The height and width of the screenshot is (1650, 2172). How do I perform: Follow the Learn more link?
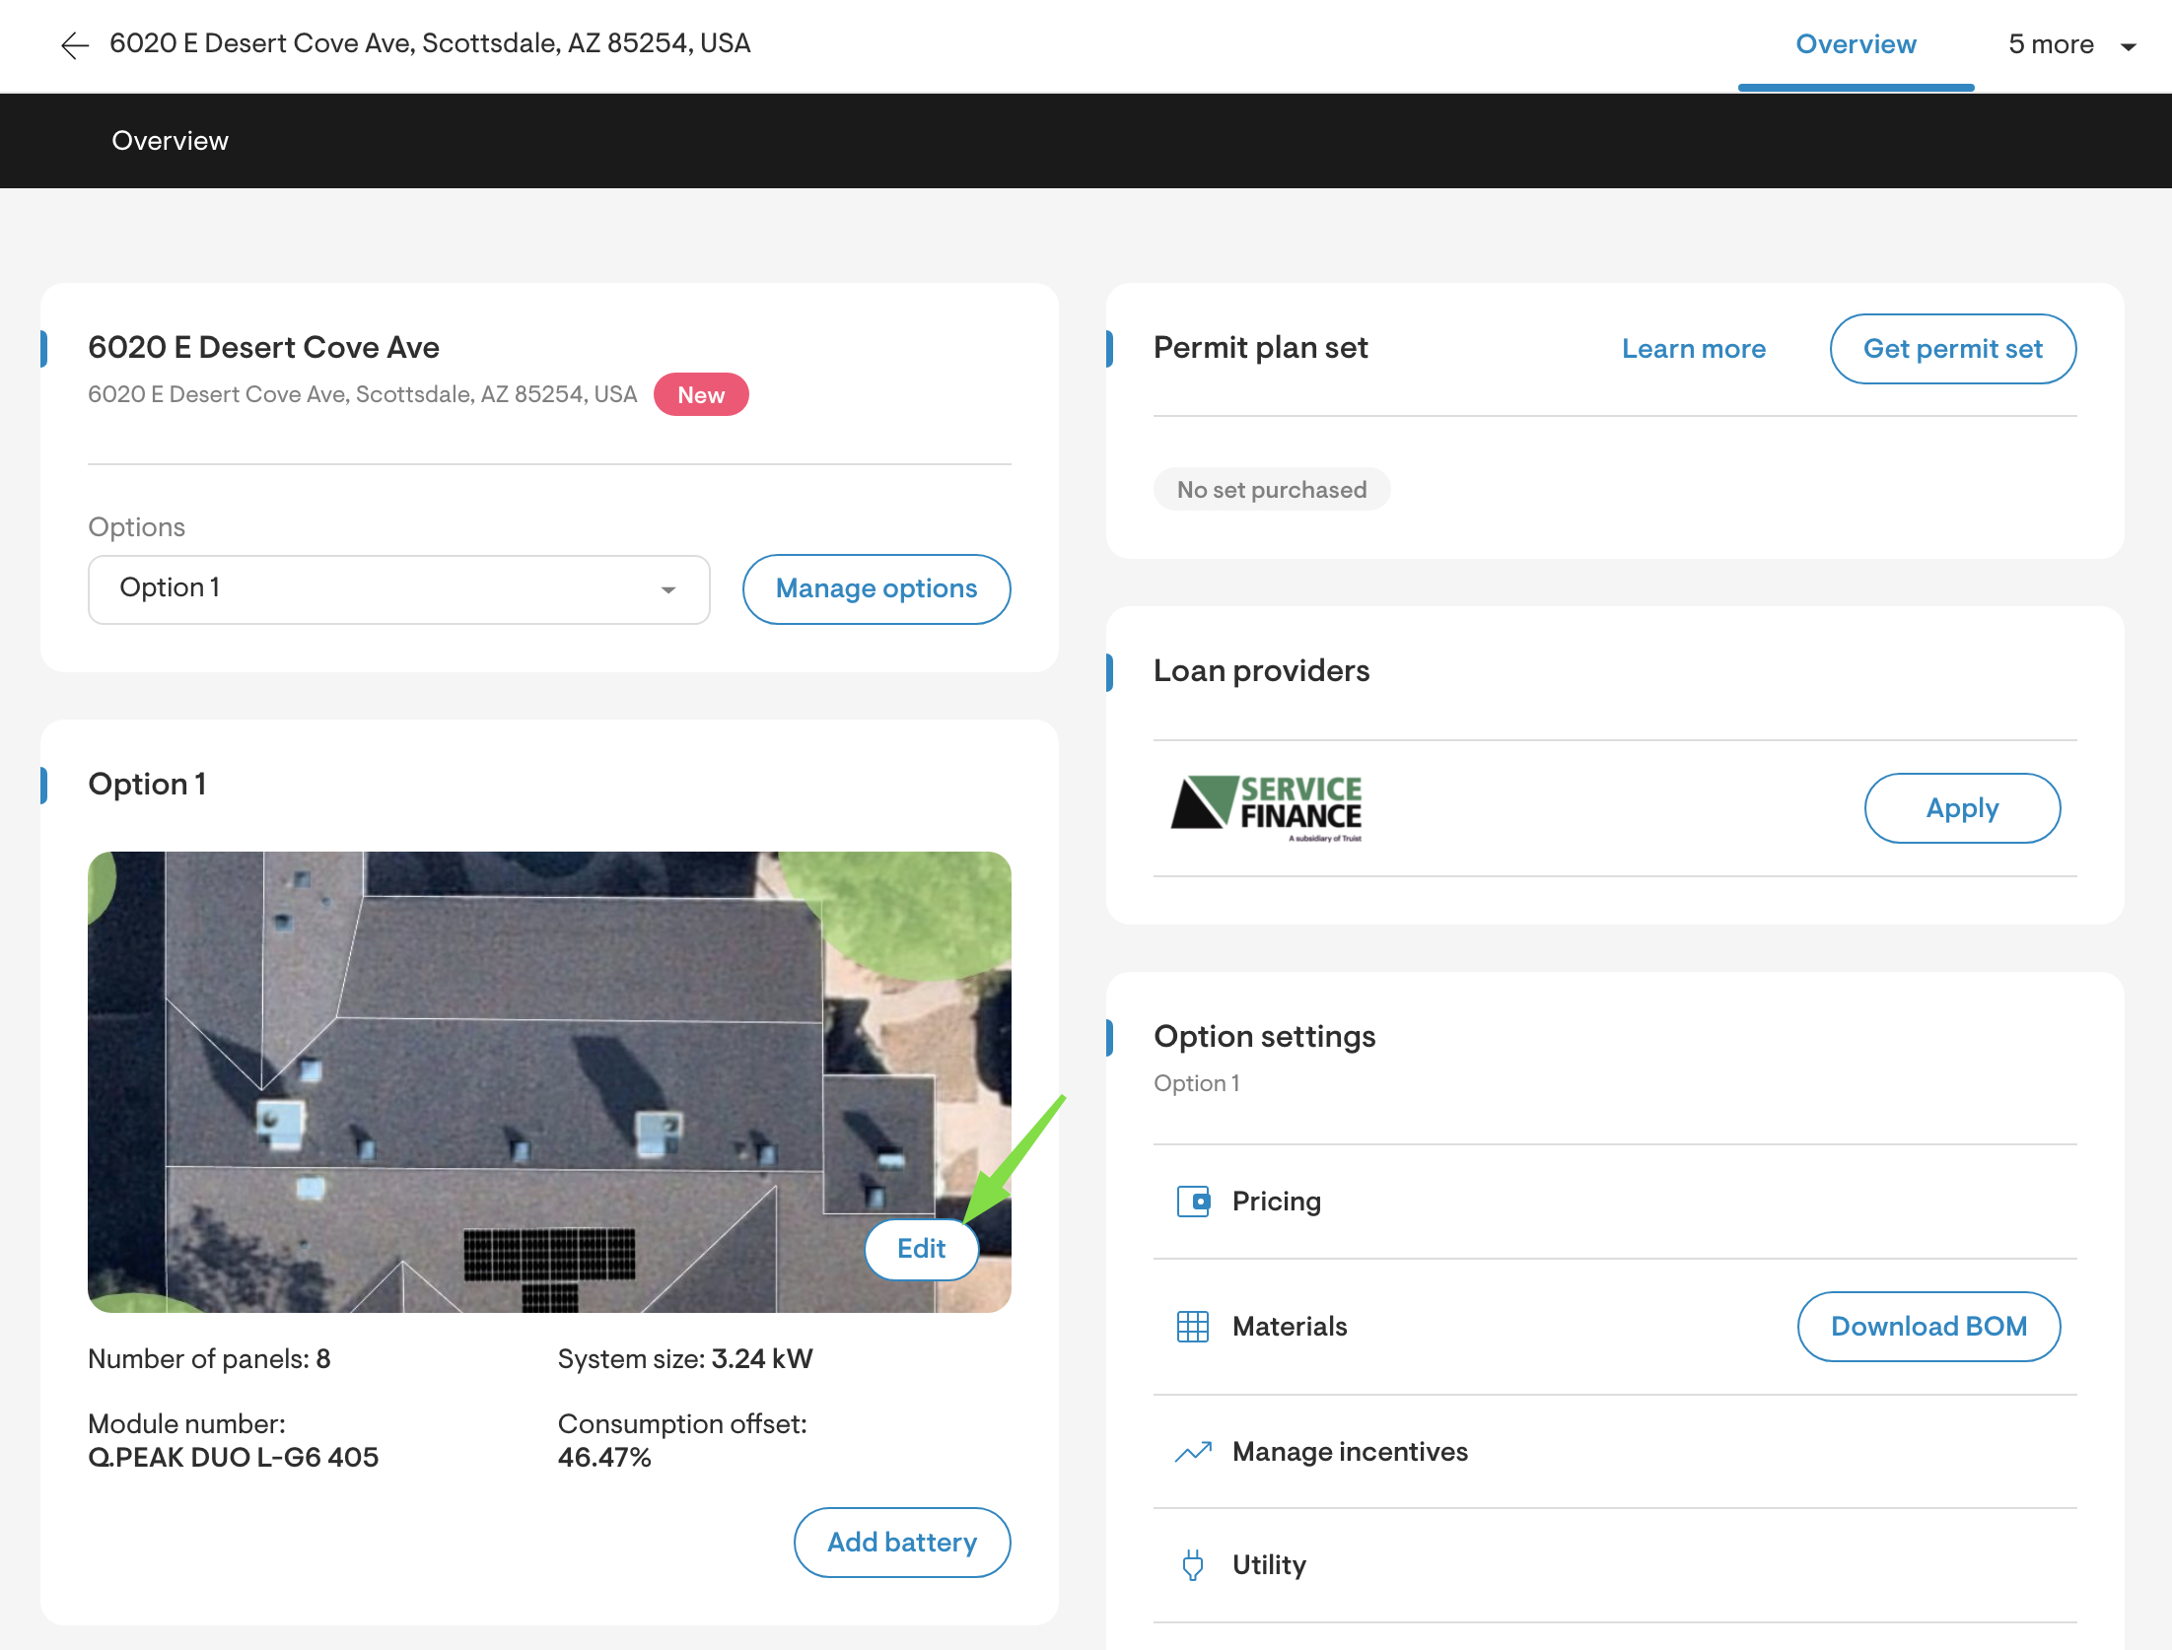pos(1693,349)
